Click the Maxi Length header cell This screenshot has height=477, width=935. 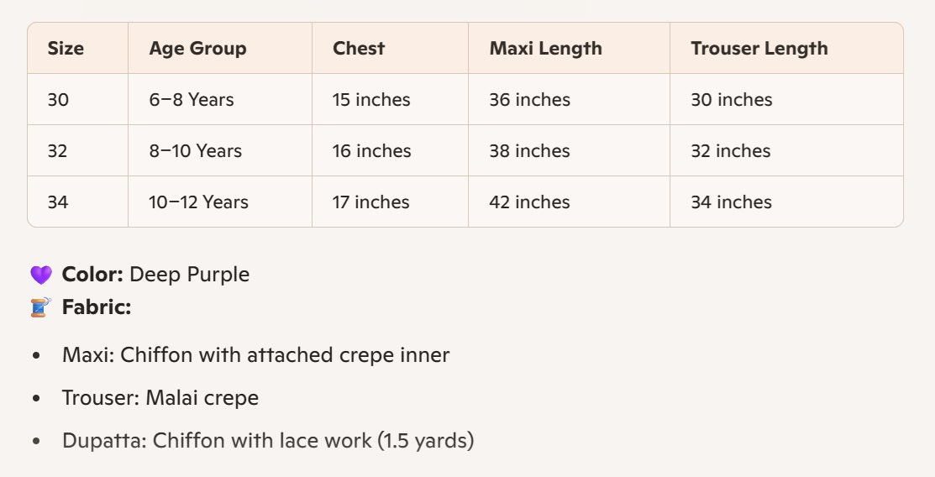(545, 49)
